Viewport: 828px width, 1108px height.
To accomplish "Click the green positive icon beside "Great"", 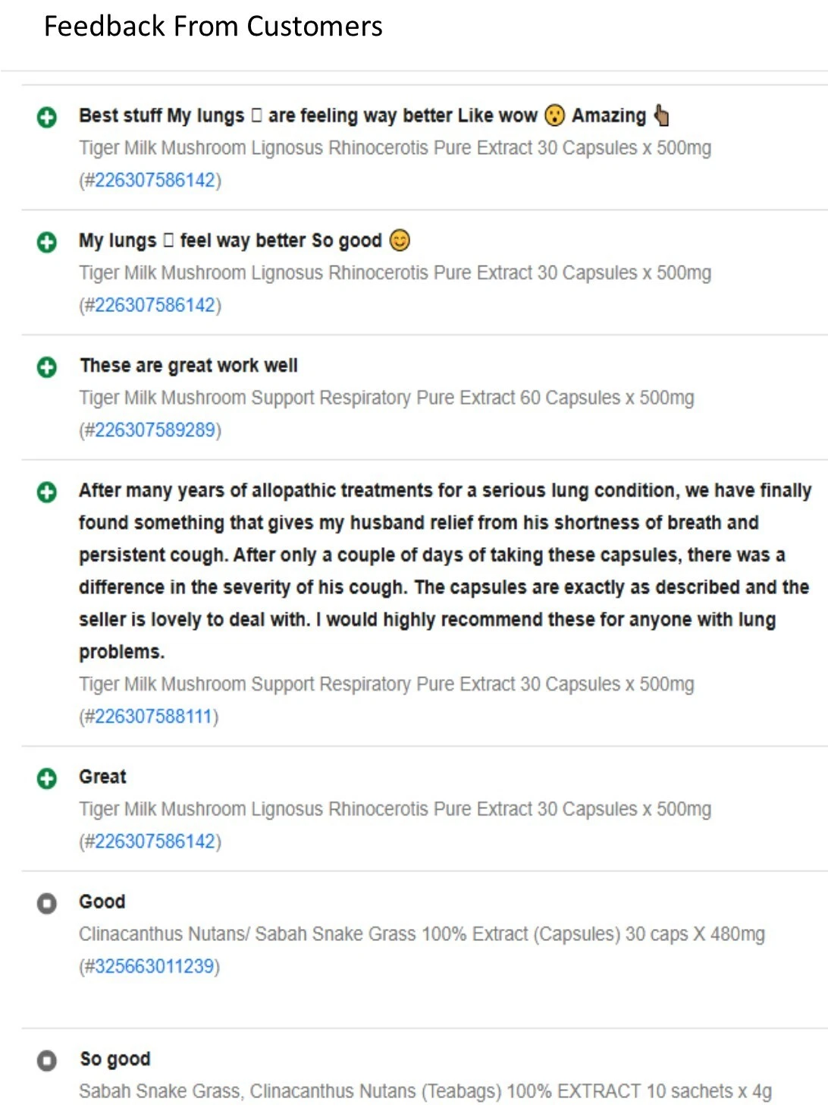I will point(47,779).
